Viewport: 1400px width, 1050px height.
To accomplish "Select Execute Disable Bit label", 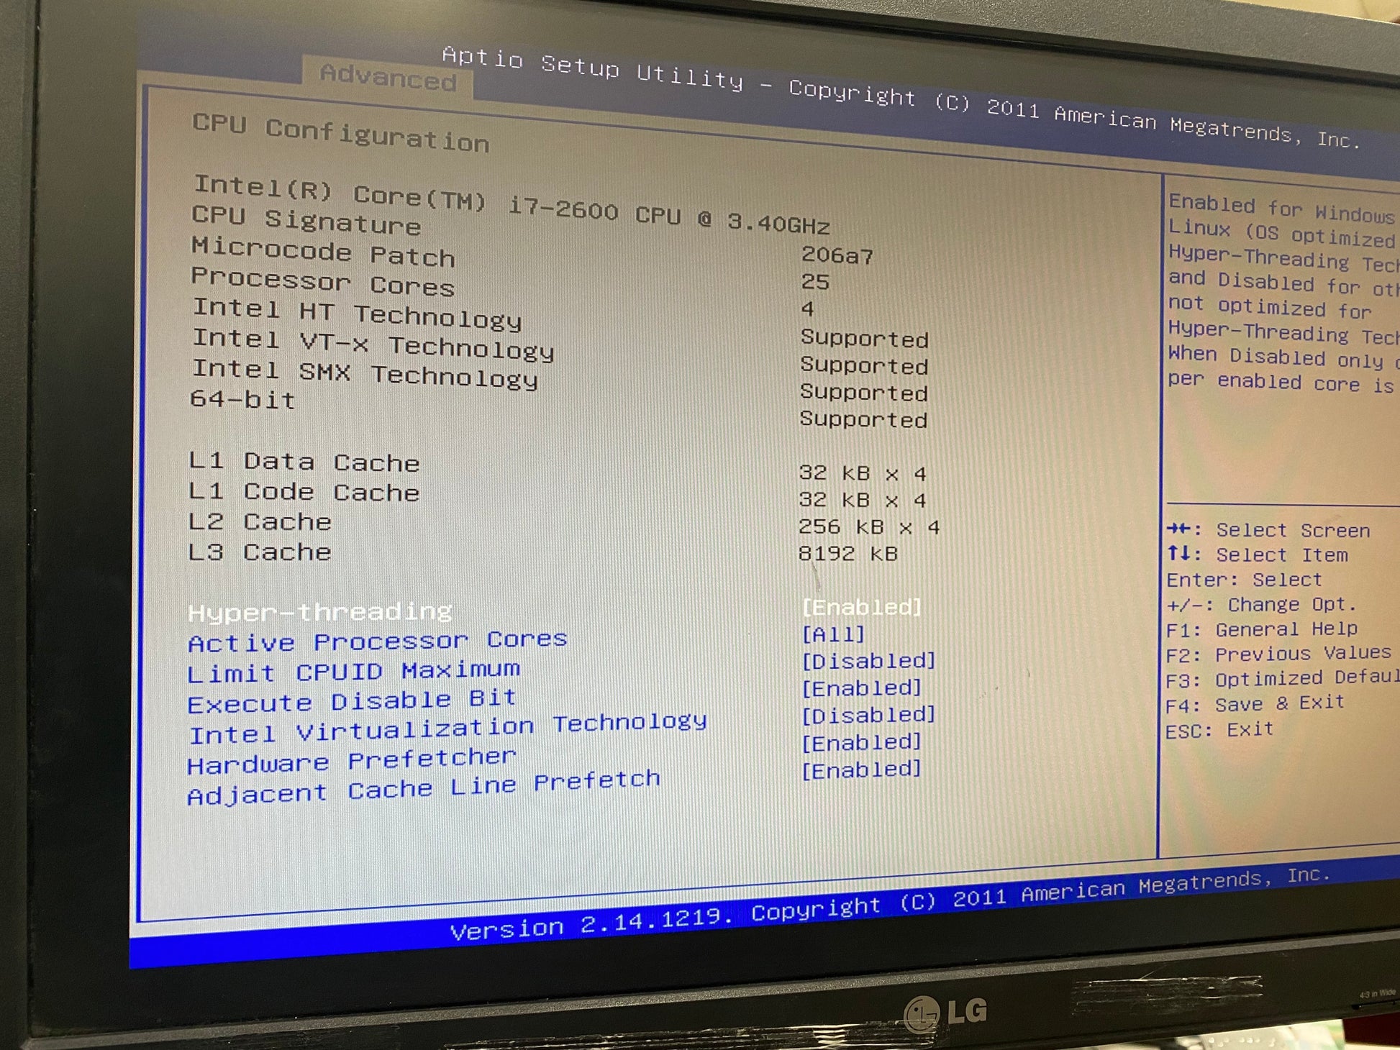I will [x=352, y=700].
